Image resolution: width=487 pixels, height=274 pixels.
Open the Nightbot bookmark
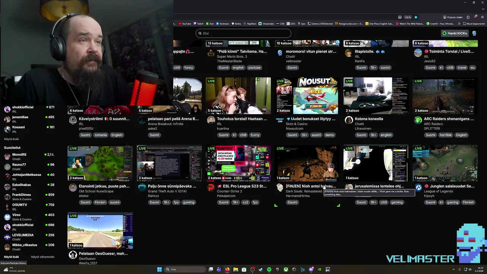(250, 24)
